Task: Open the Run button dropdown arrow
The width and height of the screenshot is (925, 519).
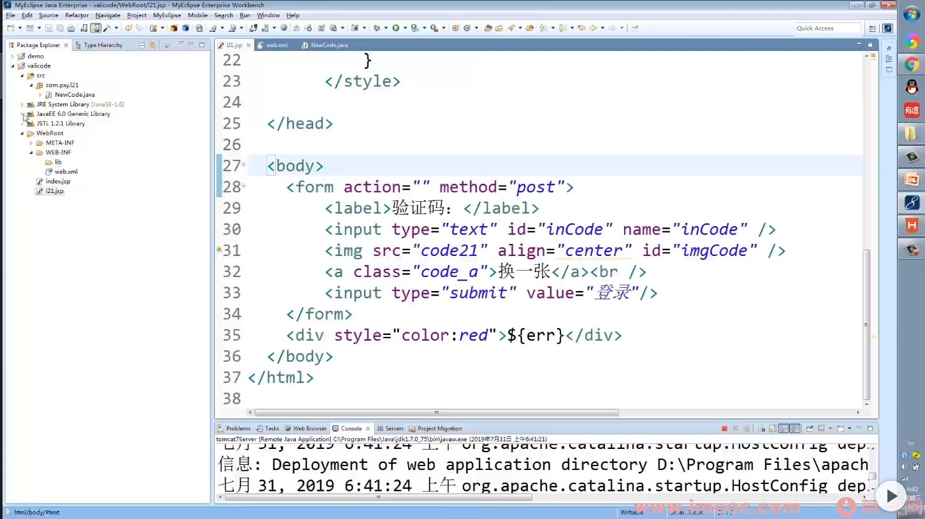Action: [x=405, y=28]
